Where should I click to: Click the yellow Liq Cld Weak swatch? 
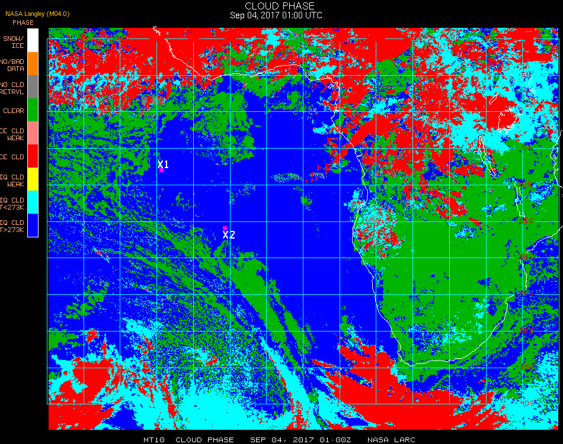[33, 179]
